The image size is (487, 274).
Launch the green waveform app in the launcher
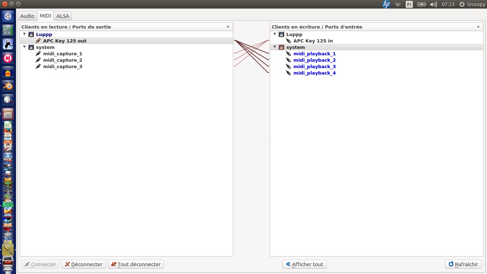8,30
